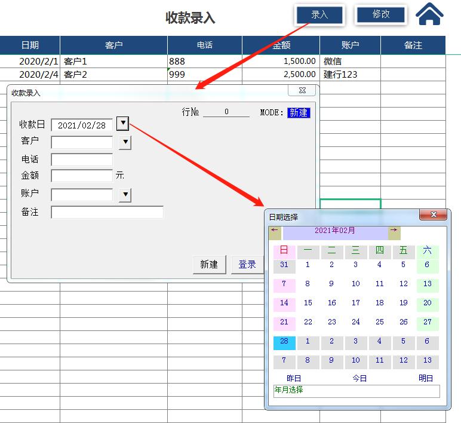Click the 日 Sunday column header
461x423 pixels.
click(284, 252)
